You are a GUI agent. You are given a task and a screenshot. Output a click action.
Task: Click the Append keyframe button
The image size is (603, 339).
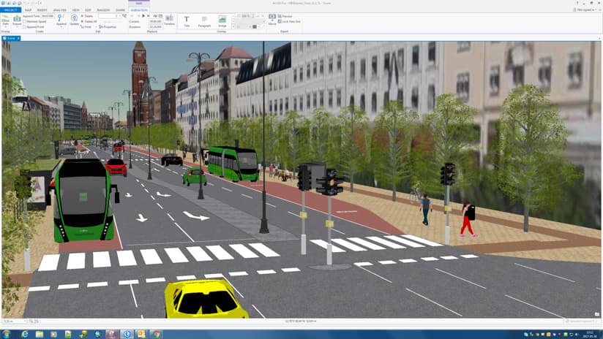61,20
